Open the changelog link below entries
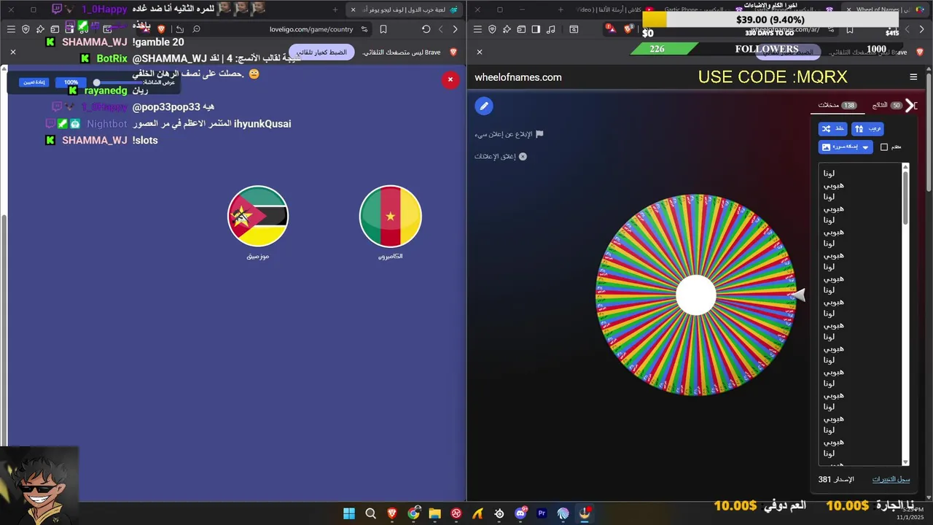Viewport: 933px width, 525px height. [x=891, y=479]
